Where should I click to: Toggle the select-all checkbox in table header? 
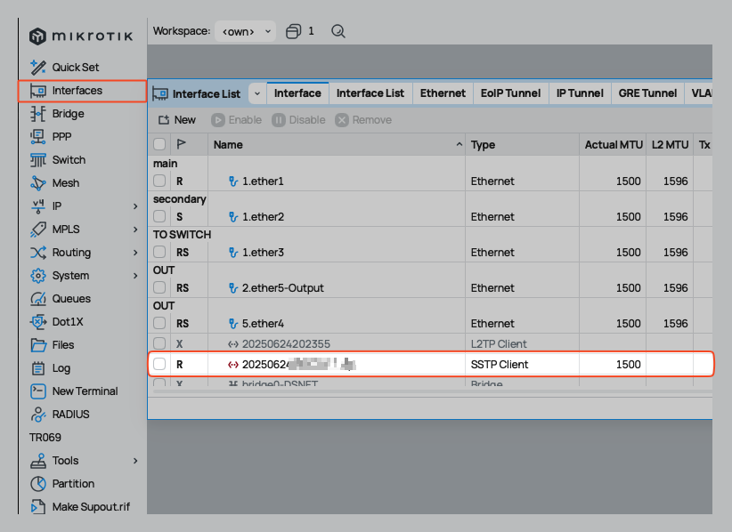pos(159,144)
